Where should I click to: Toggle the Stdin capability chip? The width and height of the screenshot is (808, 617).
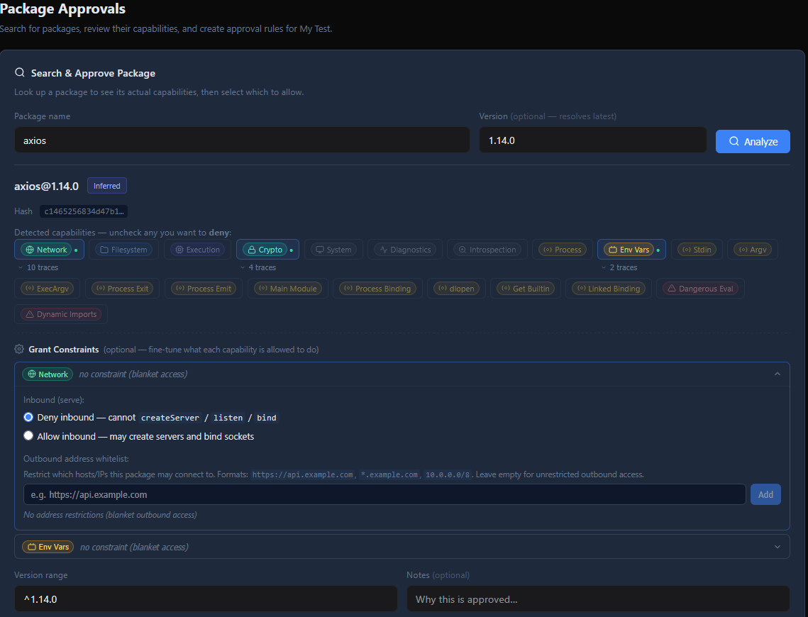point(697,250)
